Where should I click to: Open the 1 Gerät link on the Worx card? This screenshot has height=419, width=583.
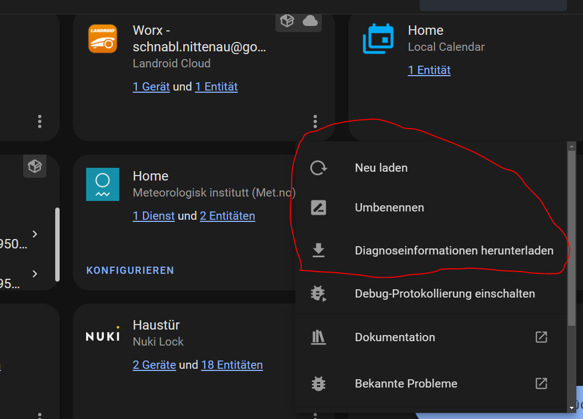pyautogui.click(x=151, y=87)
